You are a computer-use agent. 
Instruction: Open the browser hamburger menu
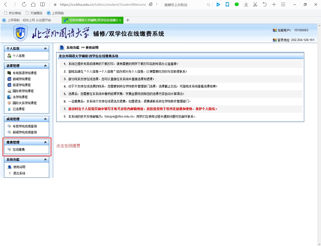[283, 4]
